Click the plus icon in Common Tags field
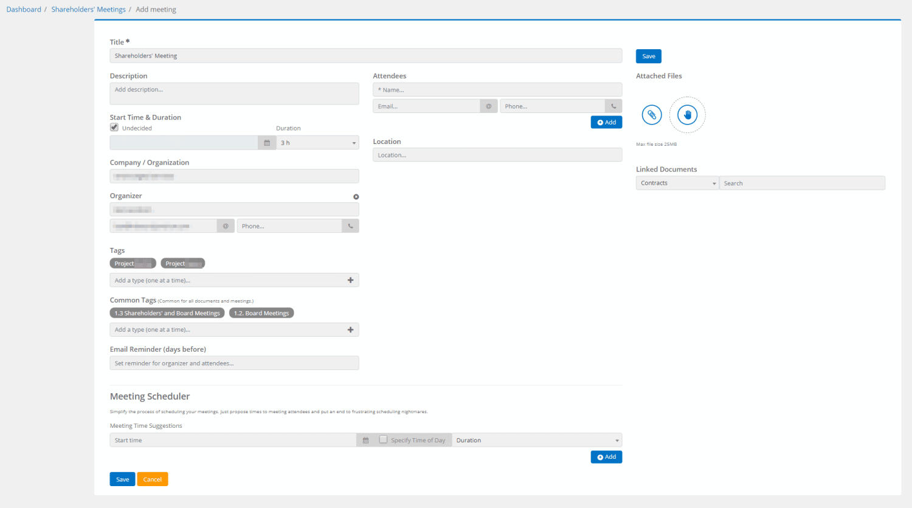Image resolution: width=912 pixels, height=508 pixels. (x=350, y=330)
